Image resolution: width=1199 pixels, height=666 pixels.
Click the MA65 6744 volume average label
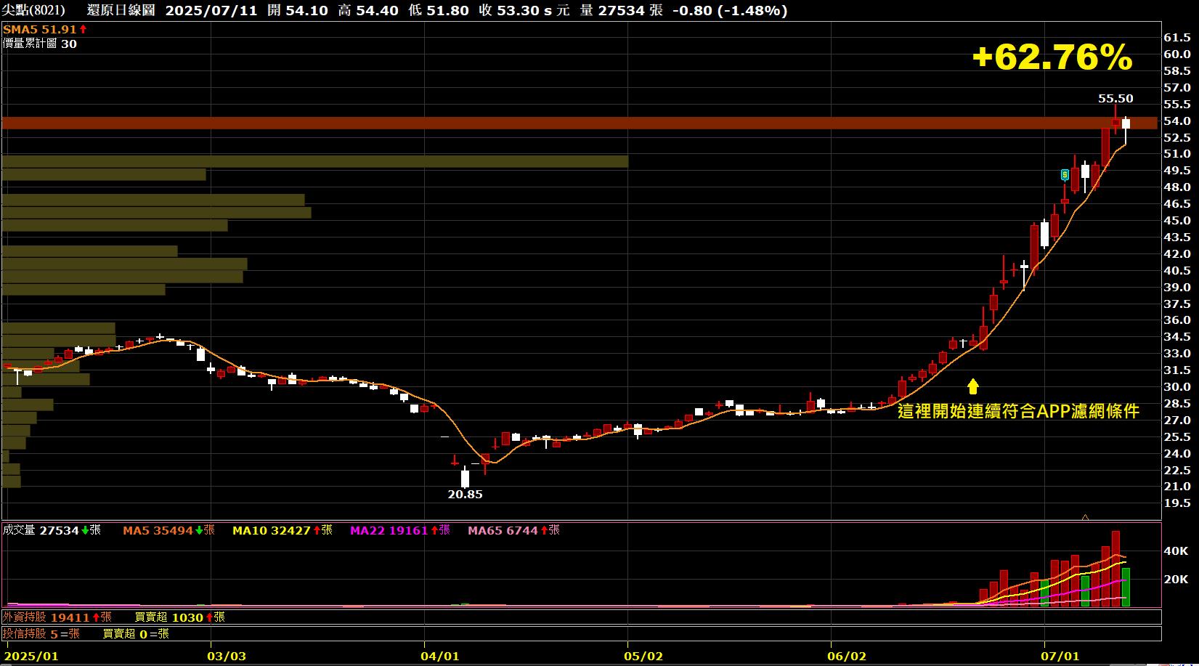(503, 530)
